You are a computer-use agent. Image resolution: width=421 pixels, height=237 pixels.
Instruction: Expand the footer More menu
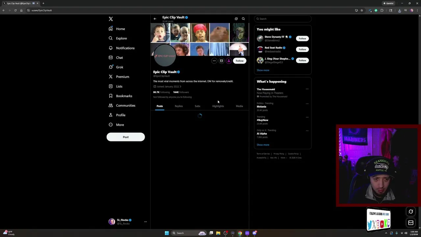coord(283,158)
